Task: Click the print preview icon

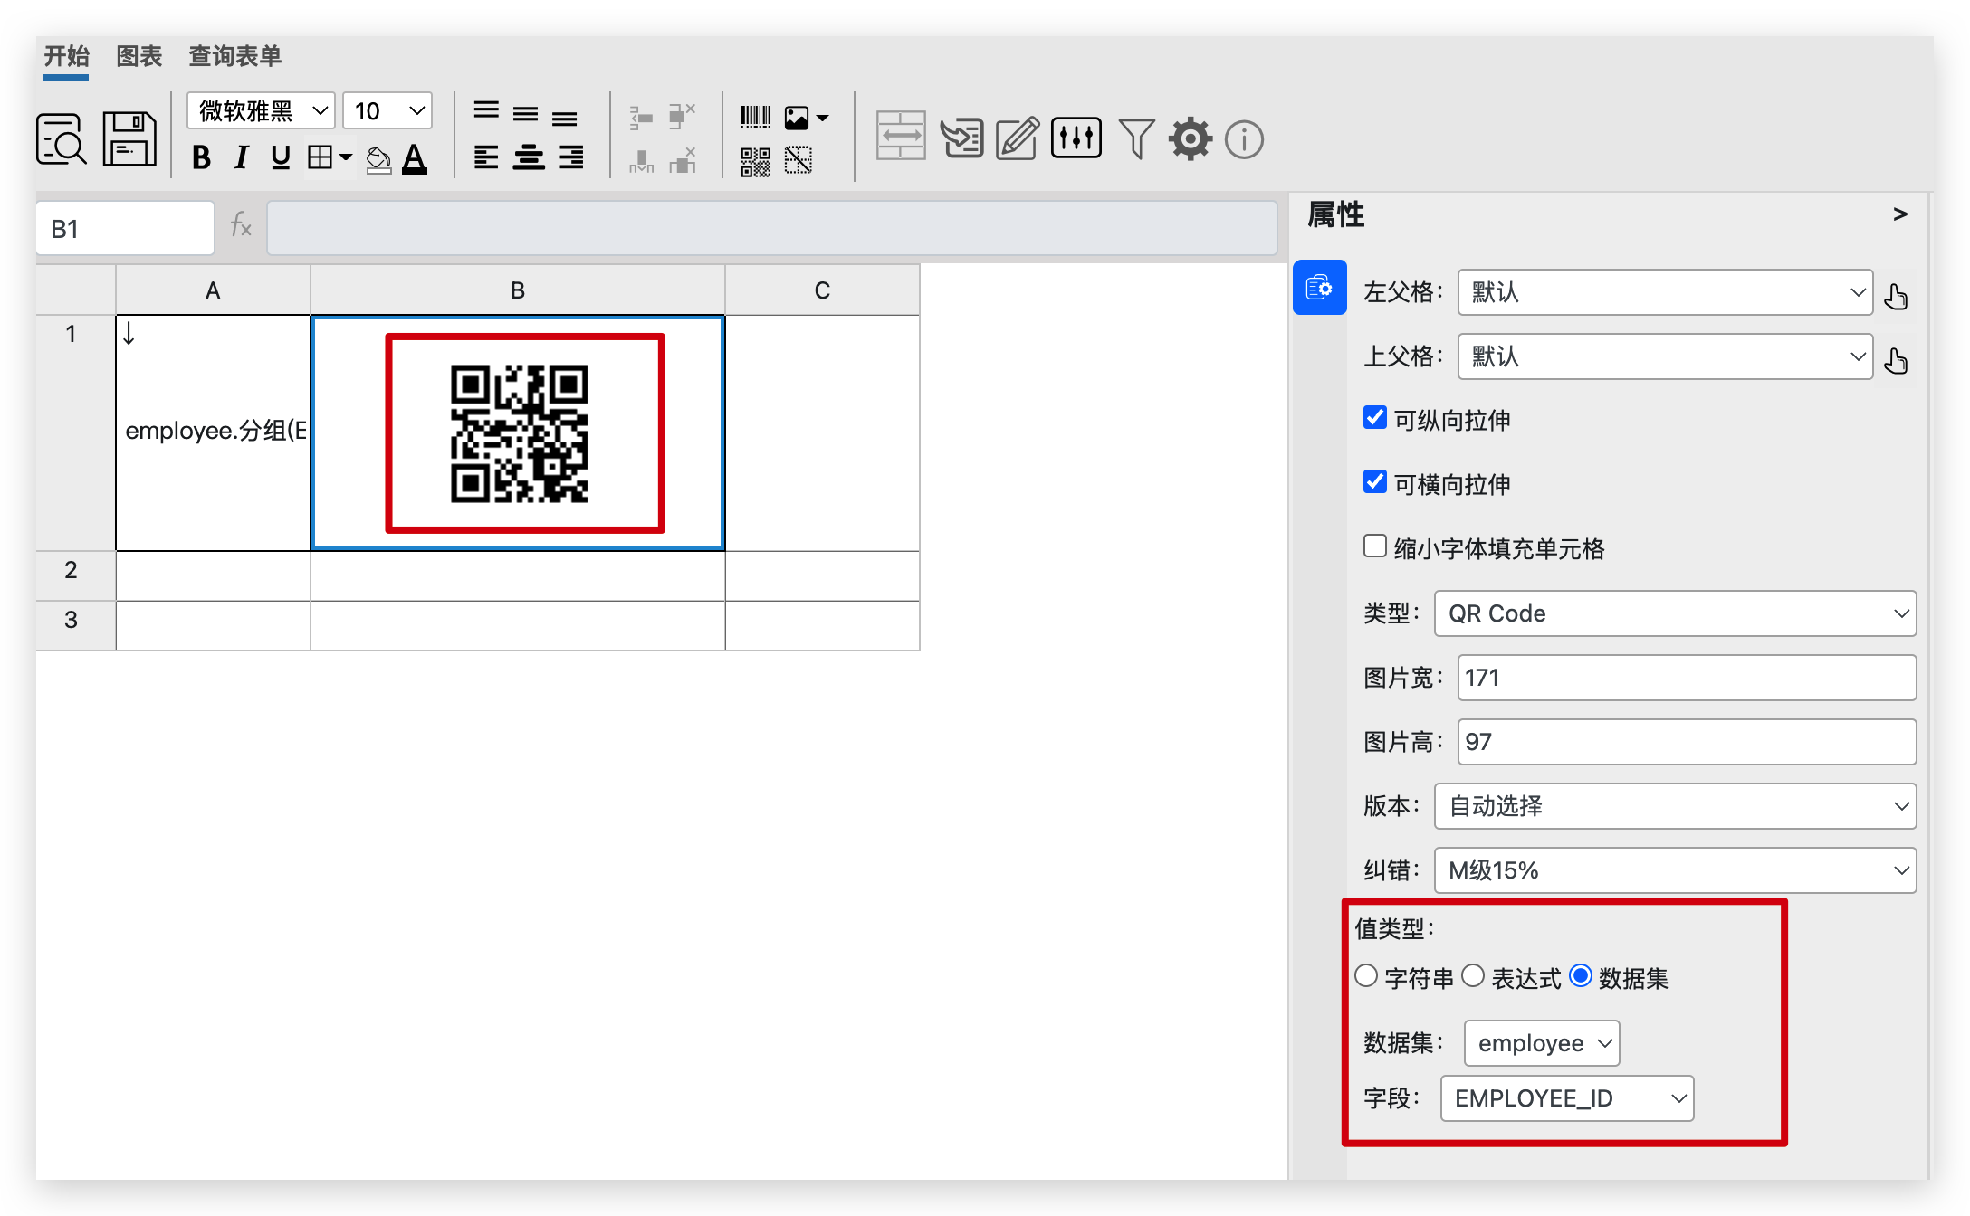Action: pyautogui.click(x=62, y=139)
